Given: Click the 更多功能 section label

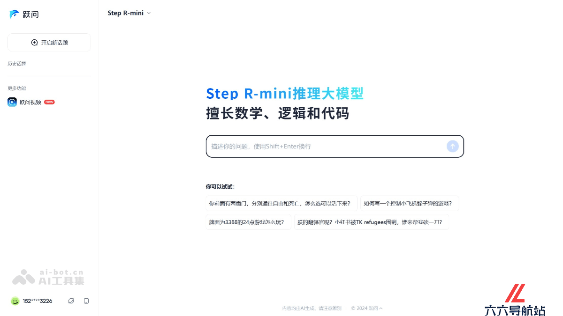Looking at the screenshot, I should pyautogui.click(x=17, y=88).
